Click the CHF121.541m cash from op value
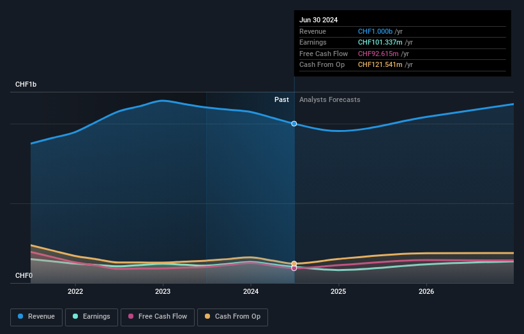 point(380,65)
